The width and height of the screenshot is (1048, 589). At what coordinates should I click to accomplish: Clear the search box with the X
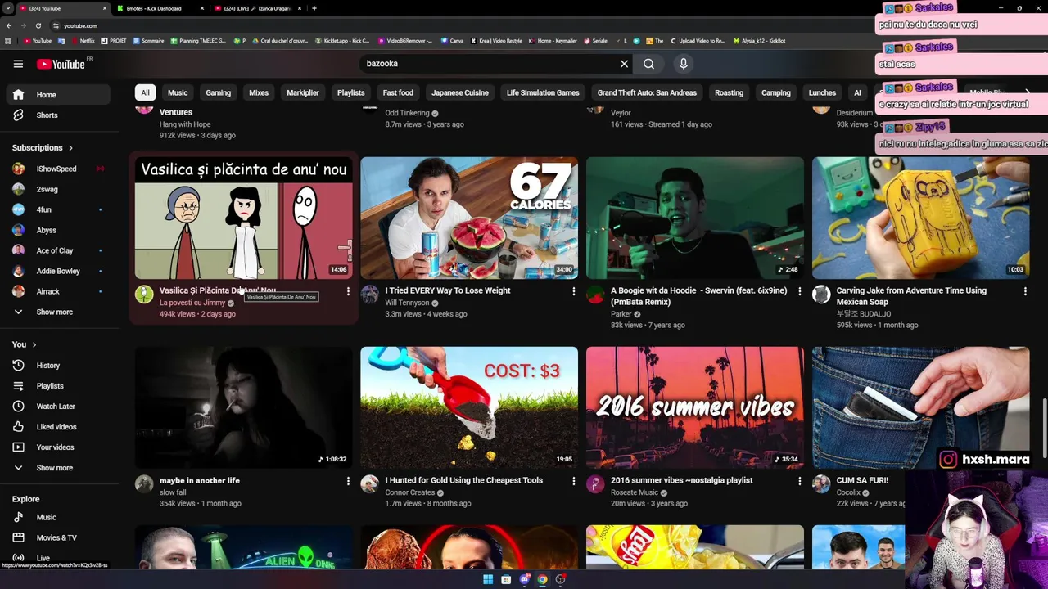coord(624,64)
